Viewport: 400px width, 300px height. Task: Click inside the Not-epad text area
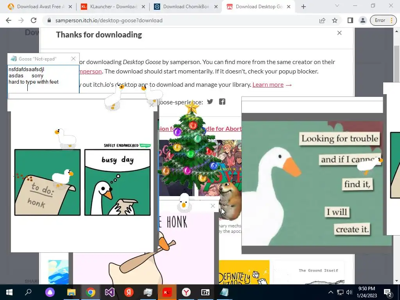click(x=43, y=79)
